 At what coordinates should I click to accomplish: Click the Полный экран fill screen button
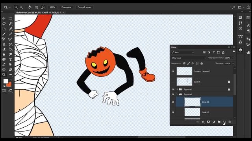84,7
